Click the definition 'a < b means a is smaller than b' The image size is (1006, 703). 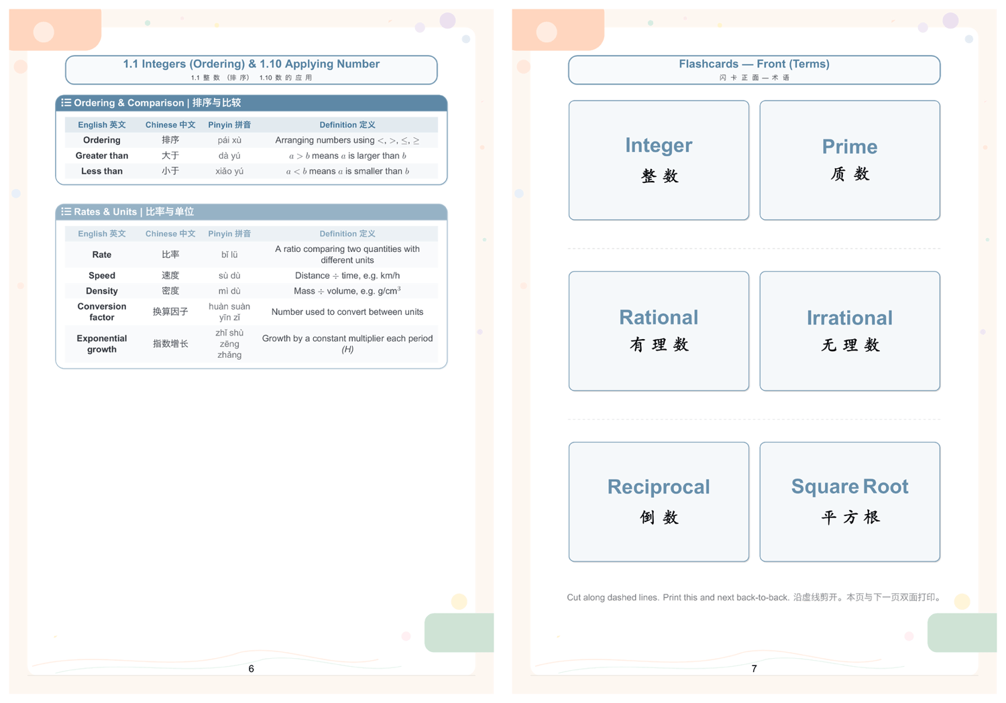pyautogui.click(x=347, y=171)
